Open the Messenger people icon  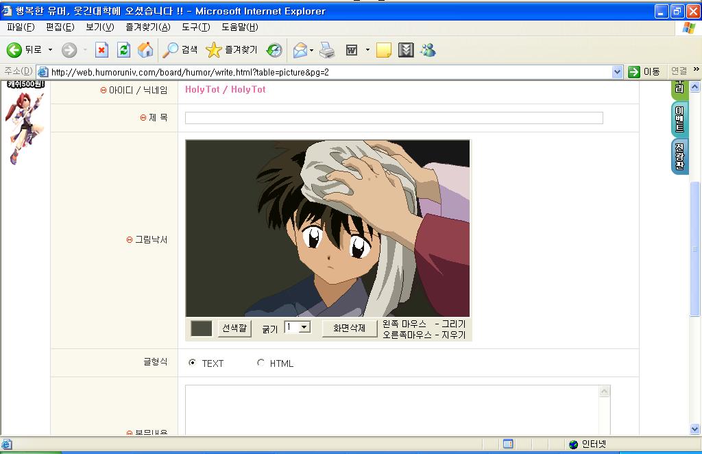click(428, 49)
